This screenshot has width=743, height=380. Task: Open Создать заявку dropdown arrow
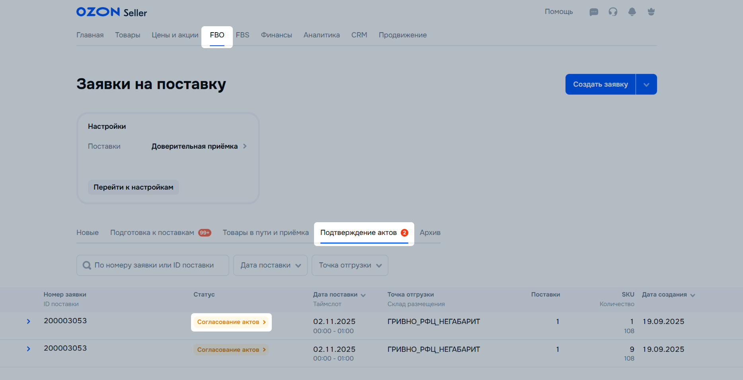tap(646, 84)
